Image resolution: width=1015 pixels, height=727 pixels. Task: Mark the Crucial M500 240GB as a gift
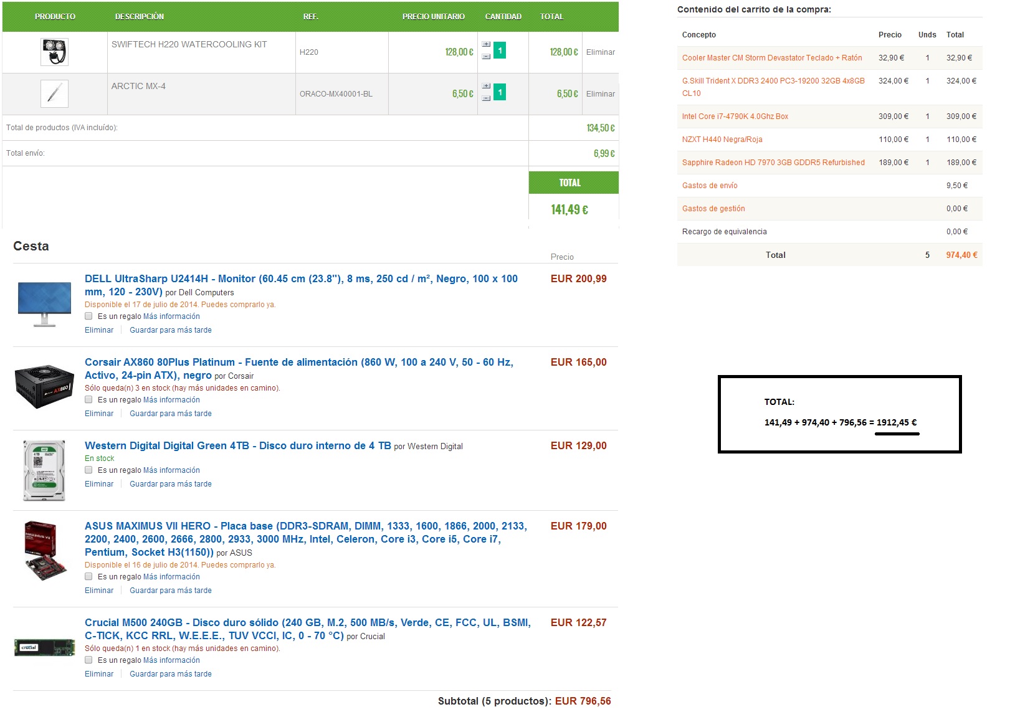pos(88,660)
